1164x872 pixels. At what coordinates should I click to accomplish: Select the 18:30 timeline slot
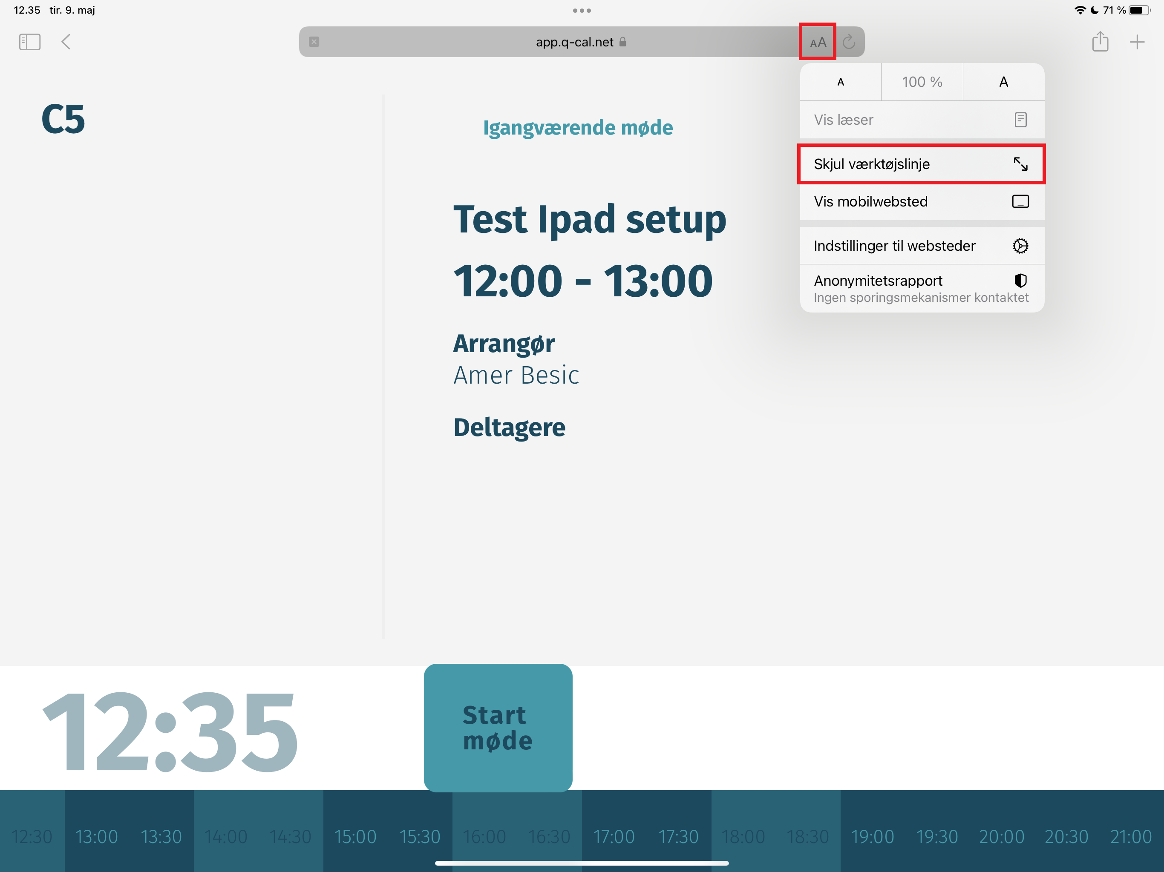click(x=808, y=837)
